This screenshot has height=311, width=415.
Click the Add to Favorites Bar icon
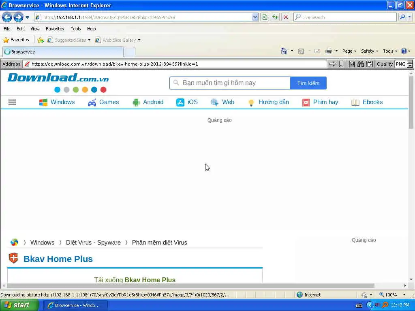coord(41,40)
